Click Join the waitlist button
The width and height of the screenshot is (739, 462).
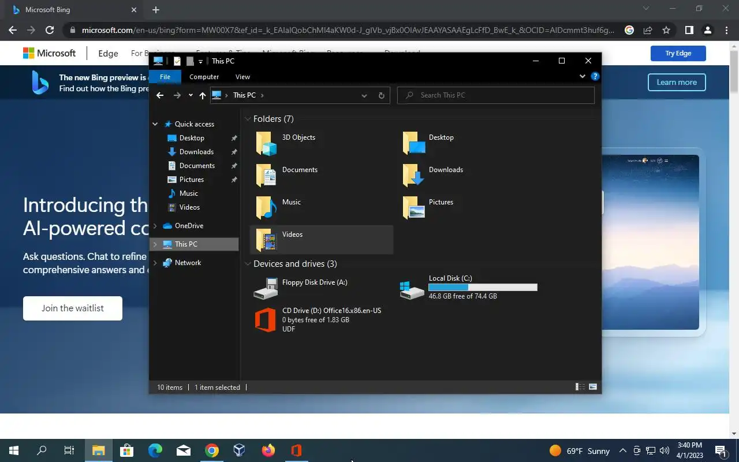point(73,308)
